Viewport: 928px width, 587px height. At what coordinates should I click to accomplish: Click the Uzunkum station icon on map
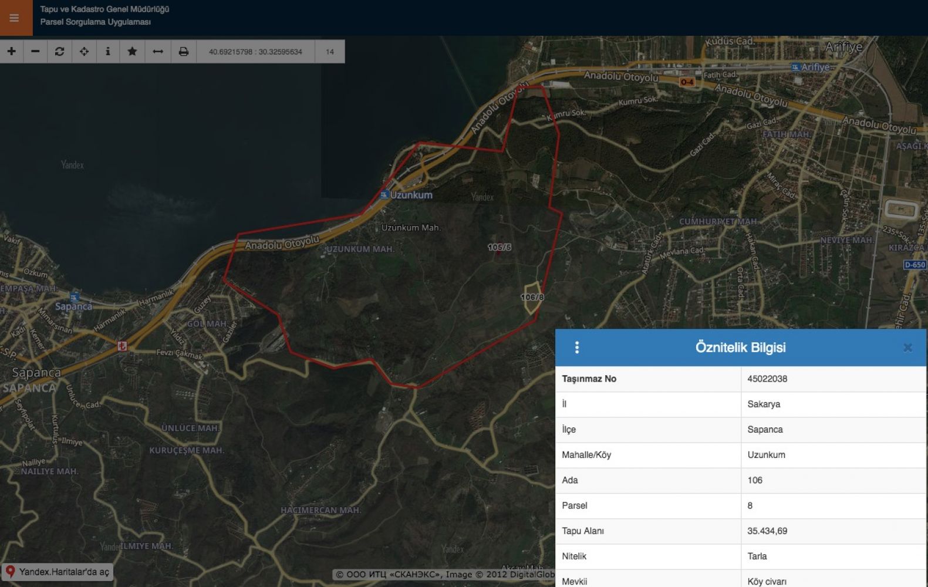(384, 195)
